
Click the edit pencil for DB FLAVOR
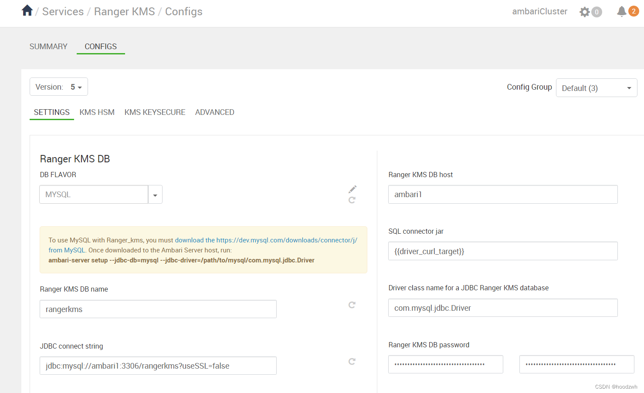pyautogui.click(x=353, y=189)
